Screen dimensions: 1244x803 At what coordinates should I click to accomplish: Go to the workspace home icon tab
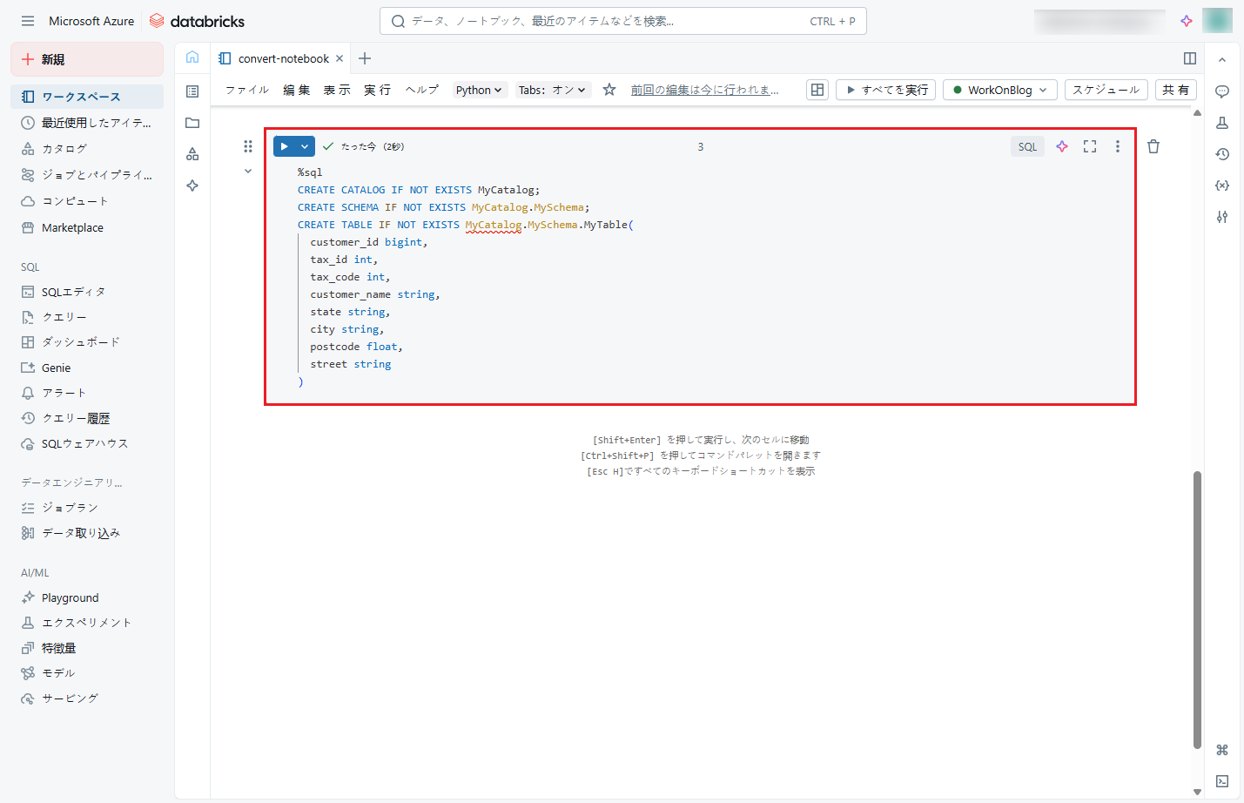tap(192, 57)
